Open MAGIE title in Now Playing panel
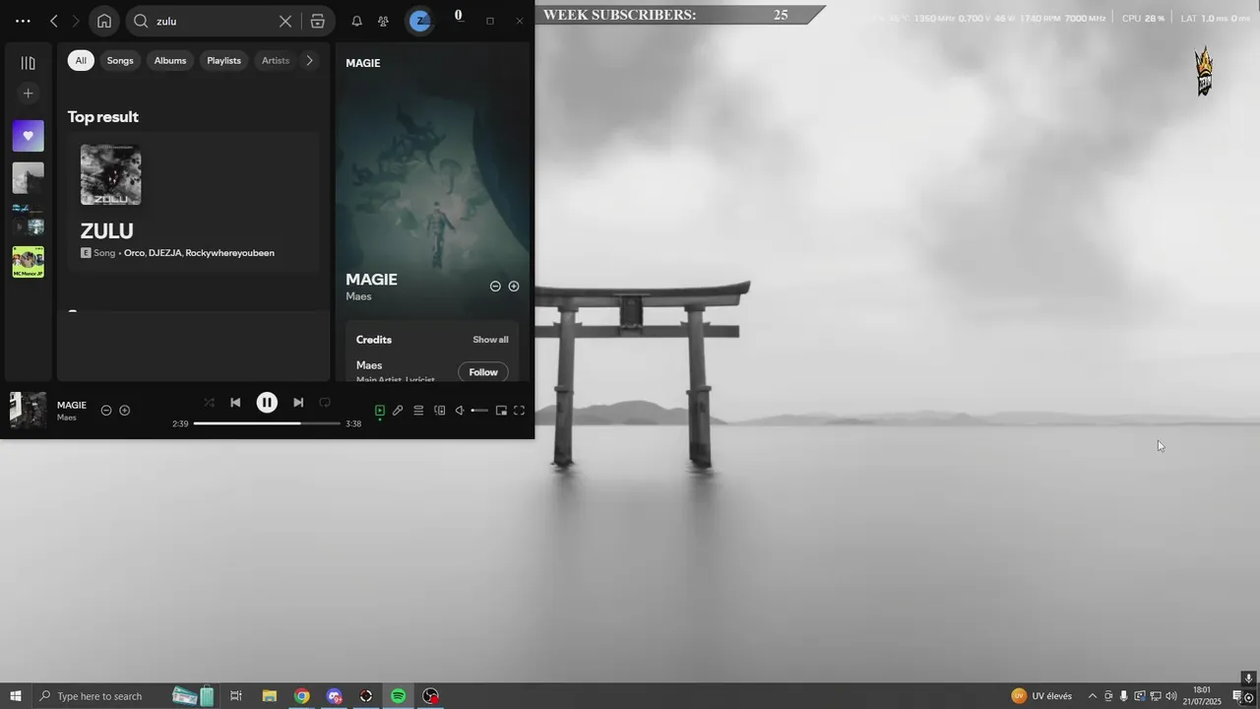The height and width of the screenshot is (709, 1260). pos(371,280)
